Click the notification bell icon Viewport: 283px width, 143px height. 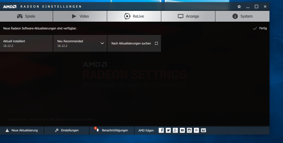click(98, 130)
